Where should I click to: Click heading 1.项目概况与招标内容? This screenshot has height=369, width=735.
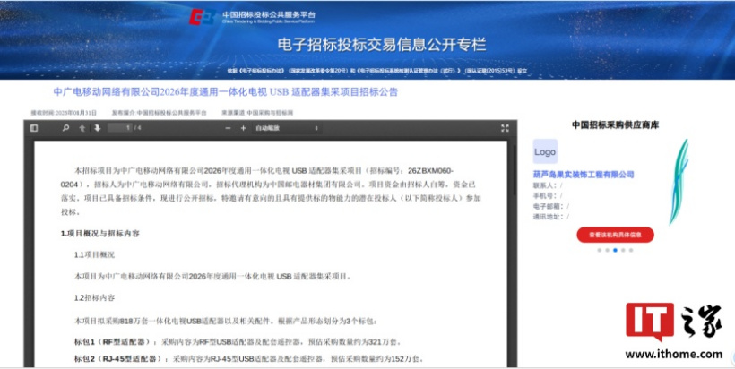tap(99, 233)
